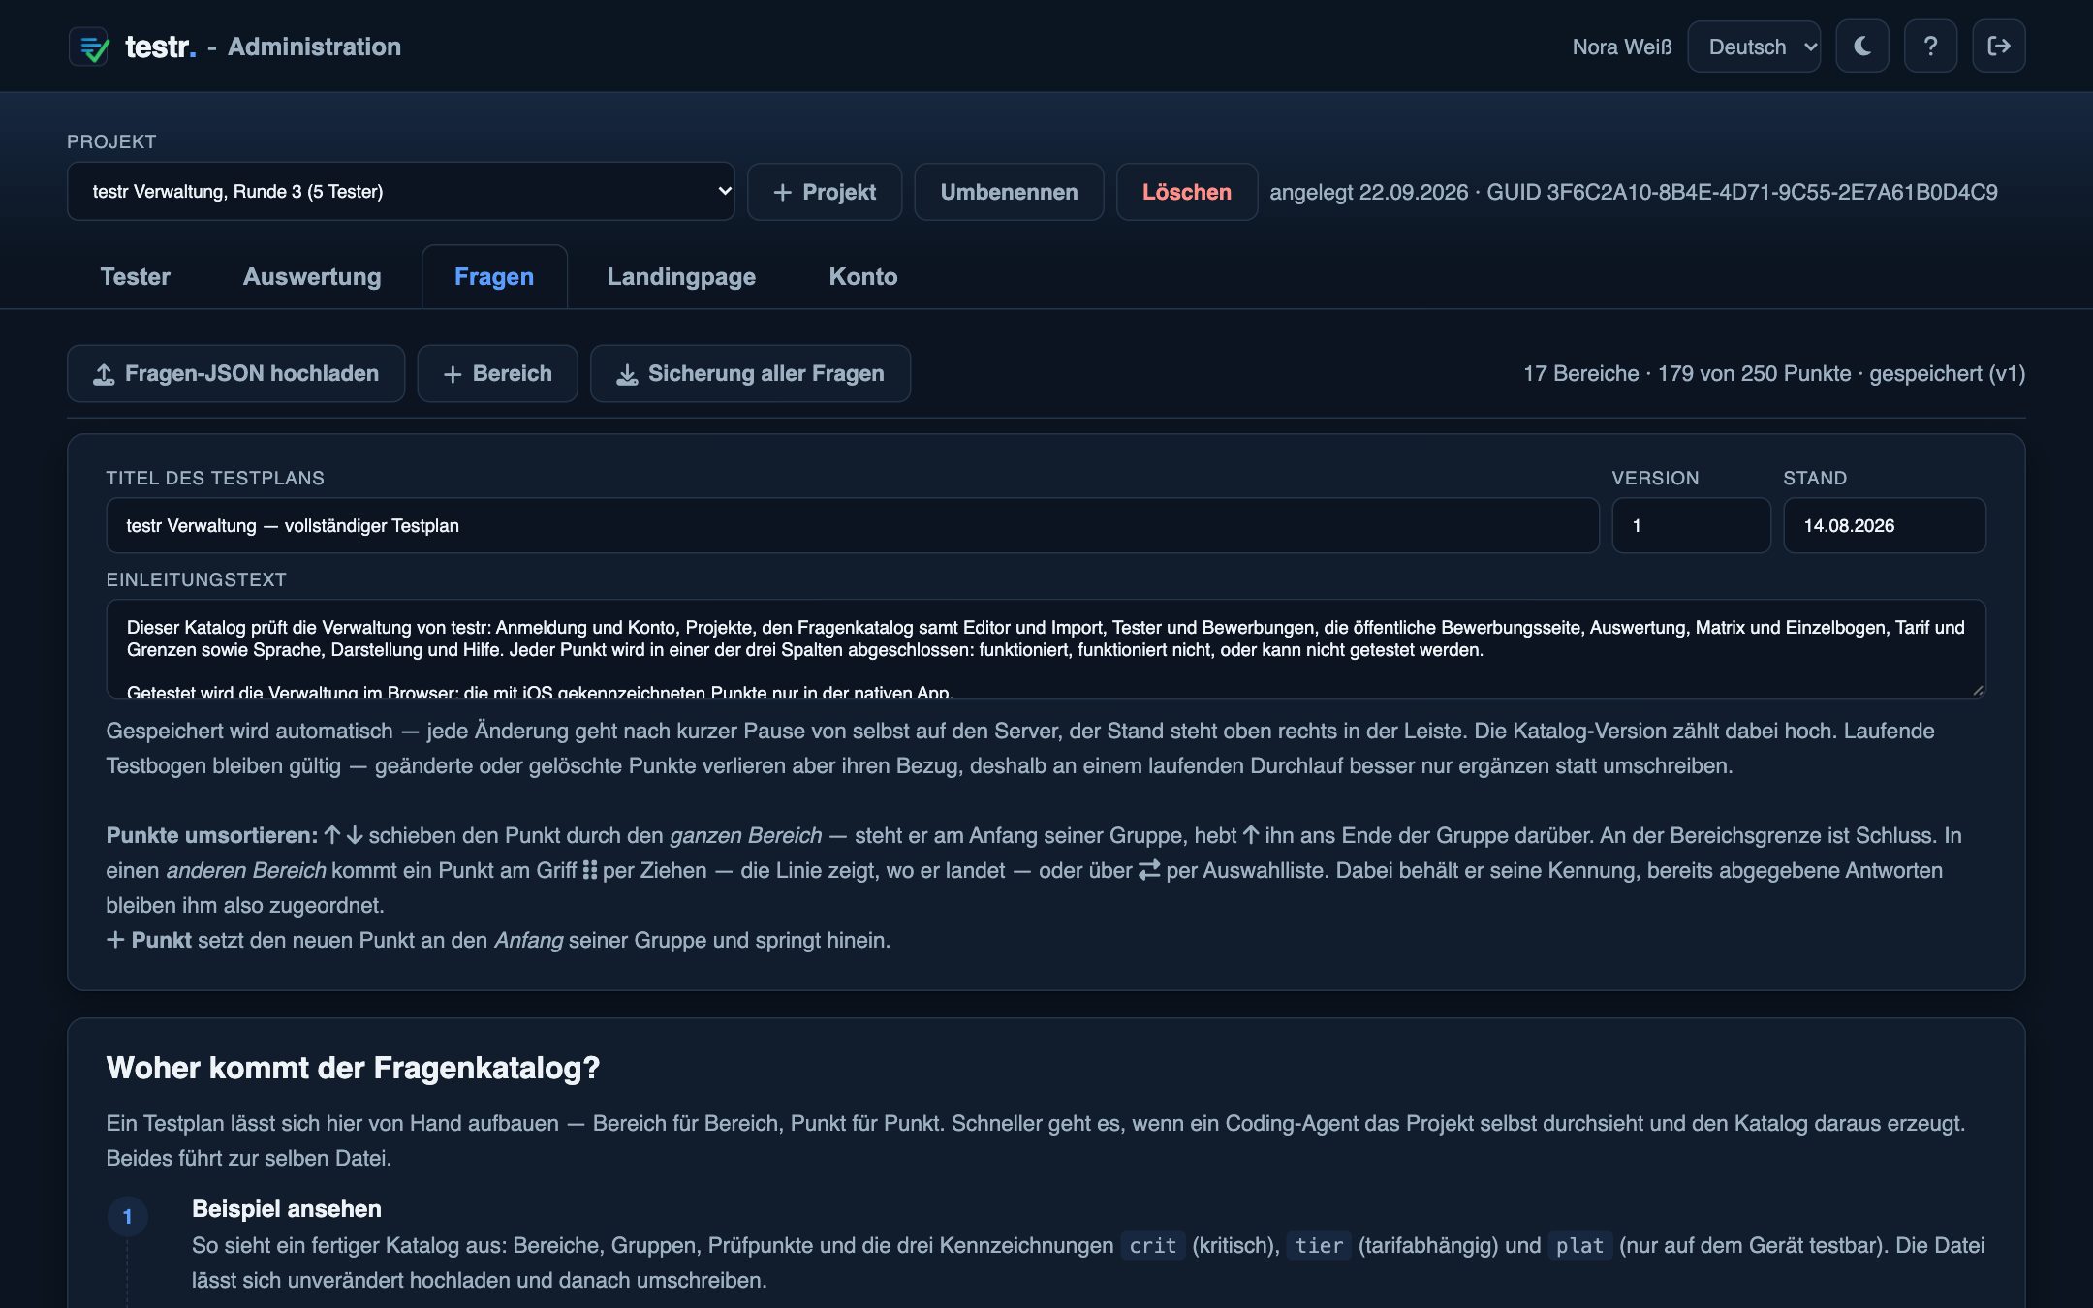2093x1308 pixels.
Task: Click the 'crit' code label
Action: click(x=1152, y=1245)
